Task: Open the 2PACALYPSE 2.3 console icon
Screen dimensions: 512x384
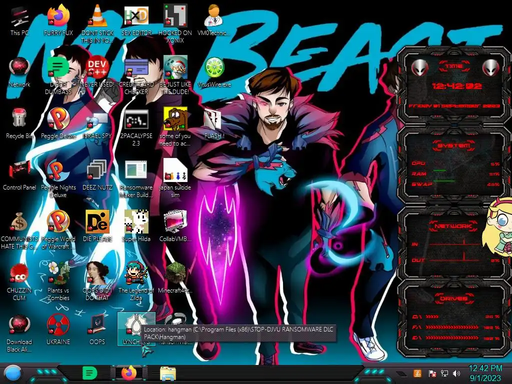Action: [x=136, y=127]
